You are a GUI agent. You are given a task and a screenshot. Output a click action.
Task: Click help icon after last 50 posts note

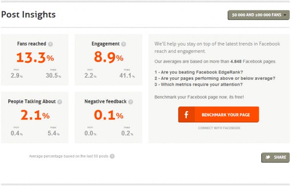click(112, 156)
